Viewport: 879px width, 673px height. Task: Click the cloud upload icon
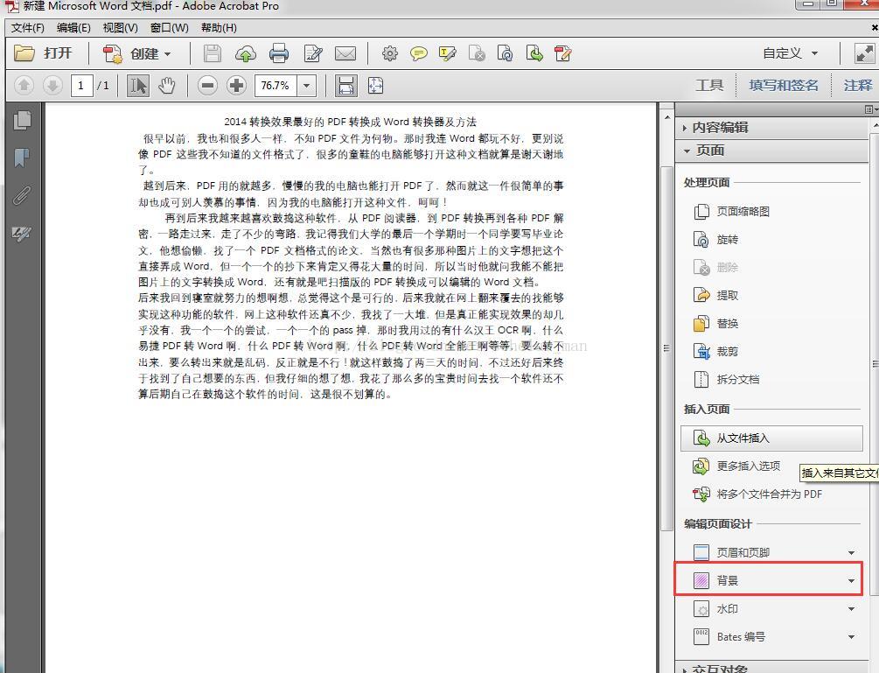[246, 54]
